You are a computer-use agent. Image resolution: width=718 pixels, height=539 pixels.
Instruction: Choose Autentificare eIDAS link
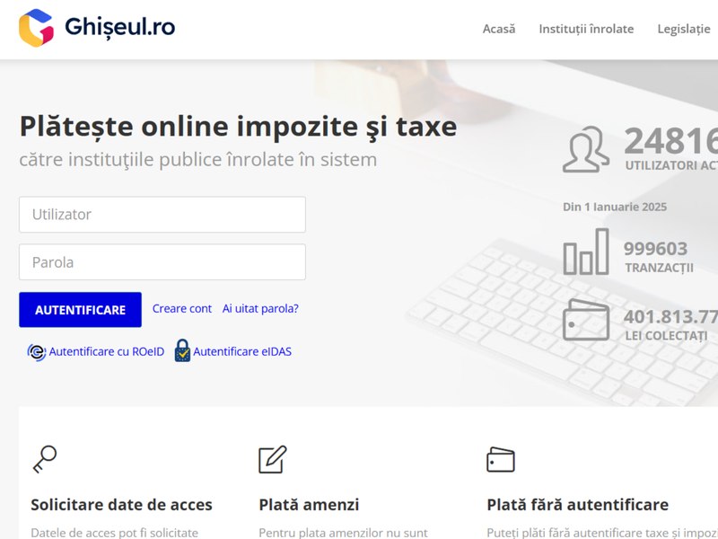(x=242, y=351)
